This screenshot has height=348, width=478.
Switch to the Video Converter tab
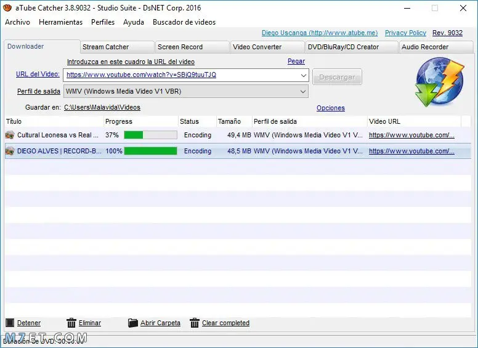click(x=267, y=47)
